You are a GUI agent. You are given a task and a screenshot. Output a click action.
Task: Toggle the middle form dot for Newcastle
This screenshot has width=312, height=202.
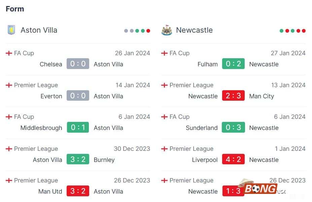pos(292,30)
